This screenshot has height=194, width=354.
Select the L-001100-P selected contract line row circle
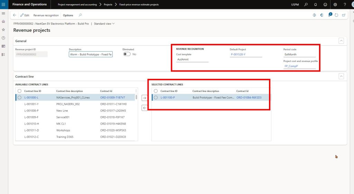click(156, 98)
